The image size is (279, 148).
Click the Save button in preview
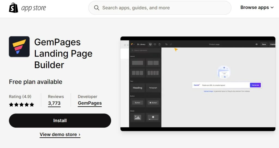[x=264, y=44]
